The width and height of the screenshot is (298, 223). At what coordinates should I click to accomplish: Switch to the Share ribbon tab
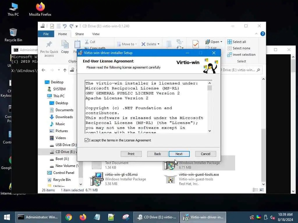[x=79, y=34]
